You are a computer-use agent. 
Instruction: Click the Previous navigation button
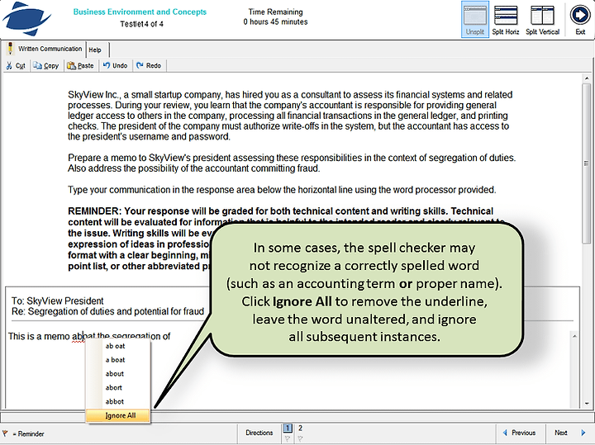[x=520, y=433]
